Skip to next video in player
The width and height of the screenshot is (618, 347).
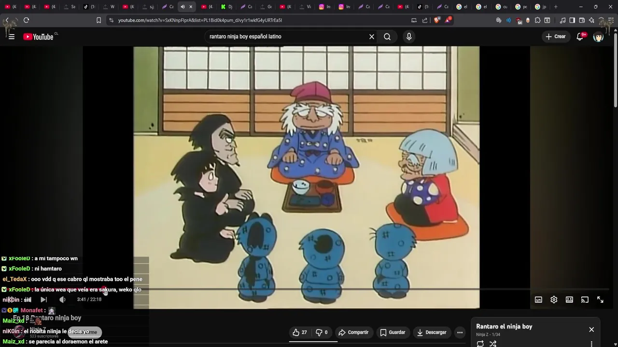pos(43,300)
